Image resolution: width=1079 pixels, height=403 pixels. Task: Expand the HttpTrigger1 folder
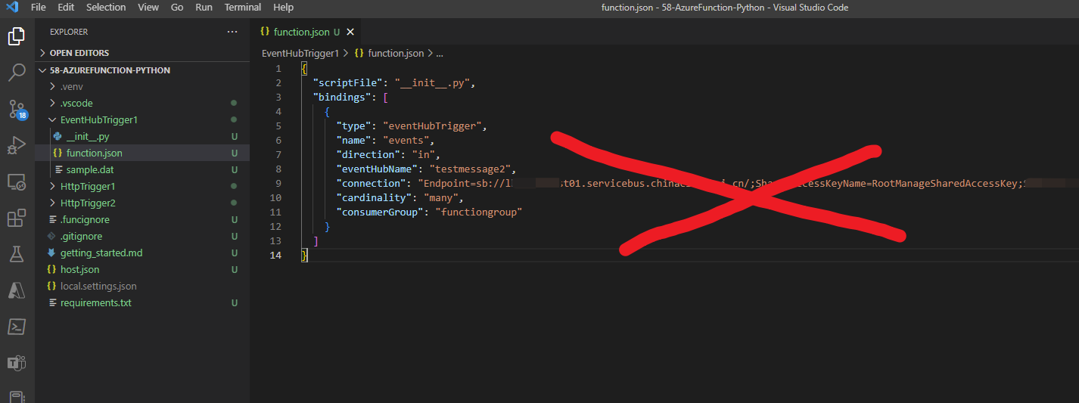point(88,186)
